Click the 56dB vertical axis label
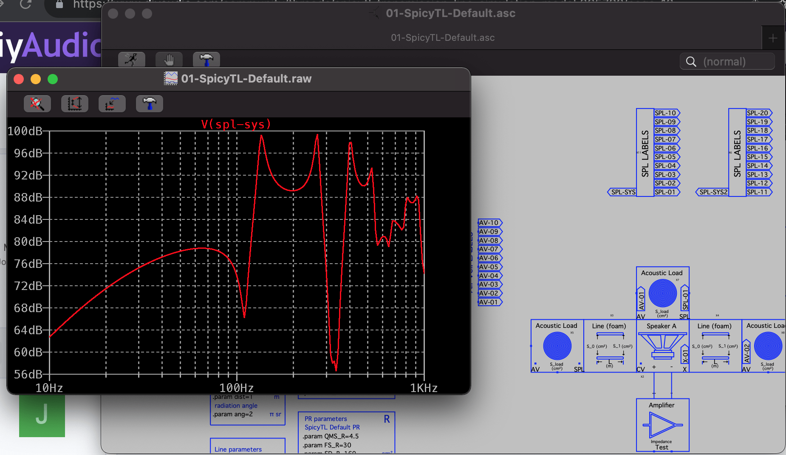Screen dimensions: 786x455 pyautogui.click(x=28, y=374)
